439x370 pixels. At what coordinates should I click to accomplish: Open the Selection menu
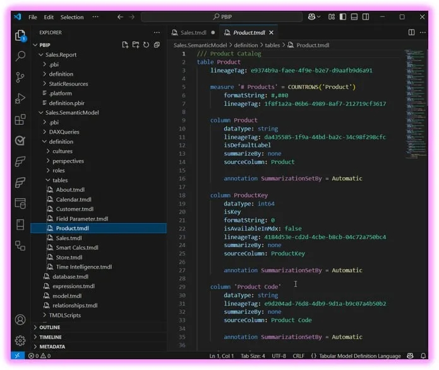(x=72, y=17)
